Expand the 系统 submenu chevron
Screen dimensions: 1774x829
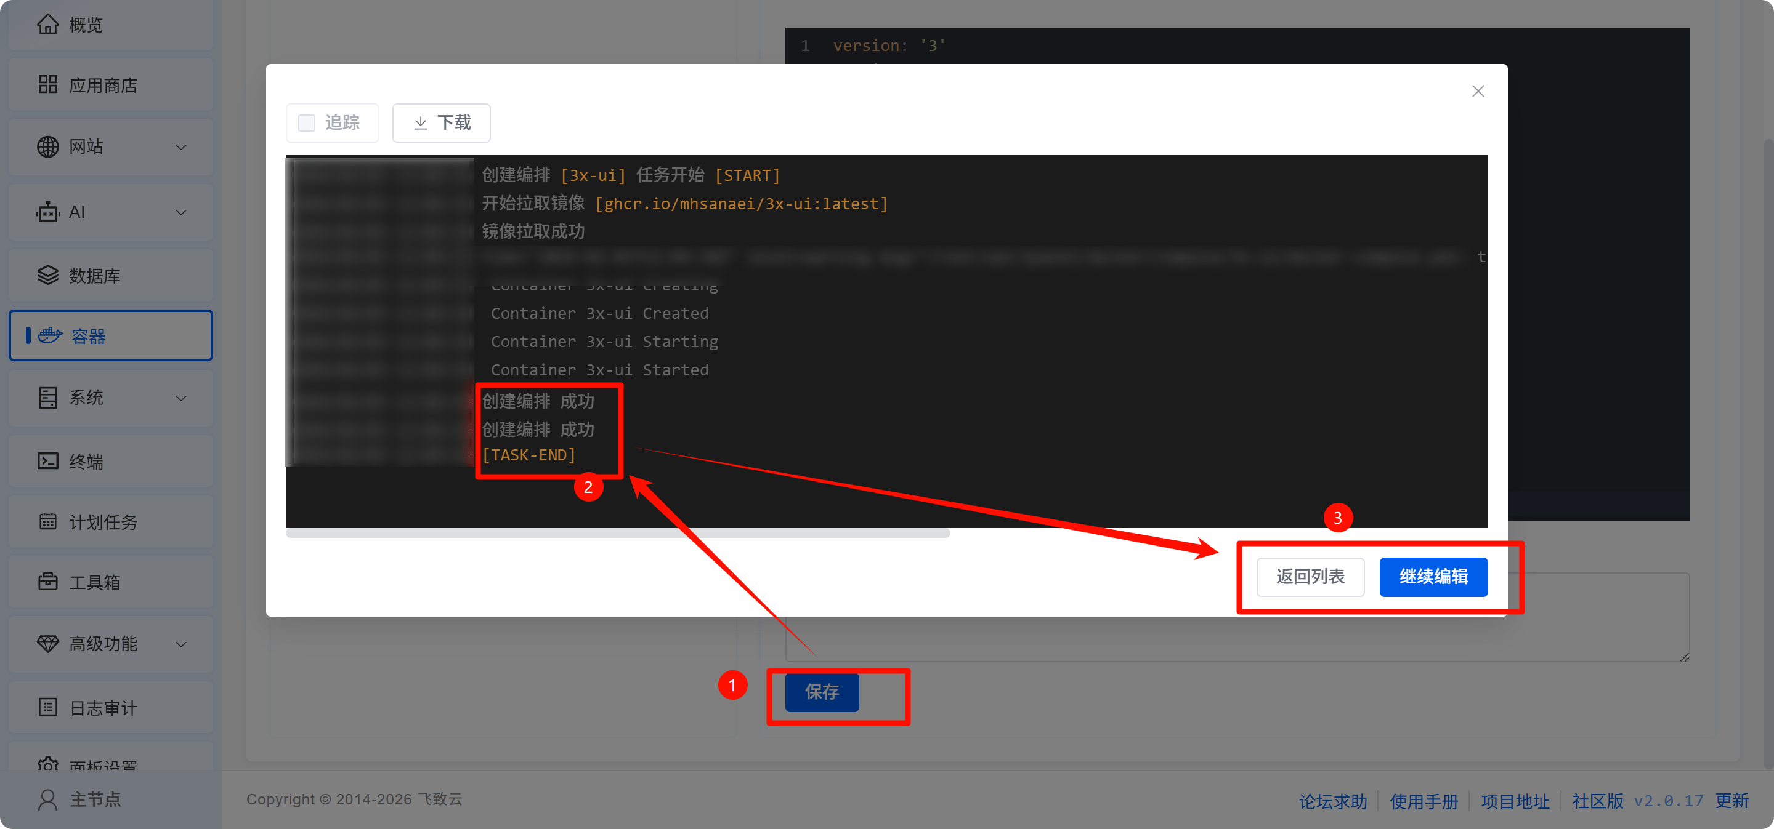click(x=181, y=398)
